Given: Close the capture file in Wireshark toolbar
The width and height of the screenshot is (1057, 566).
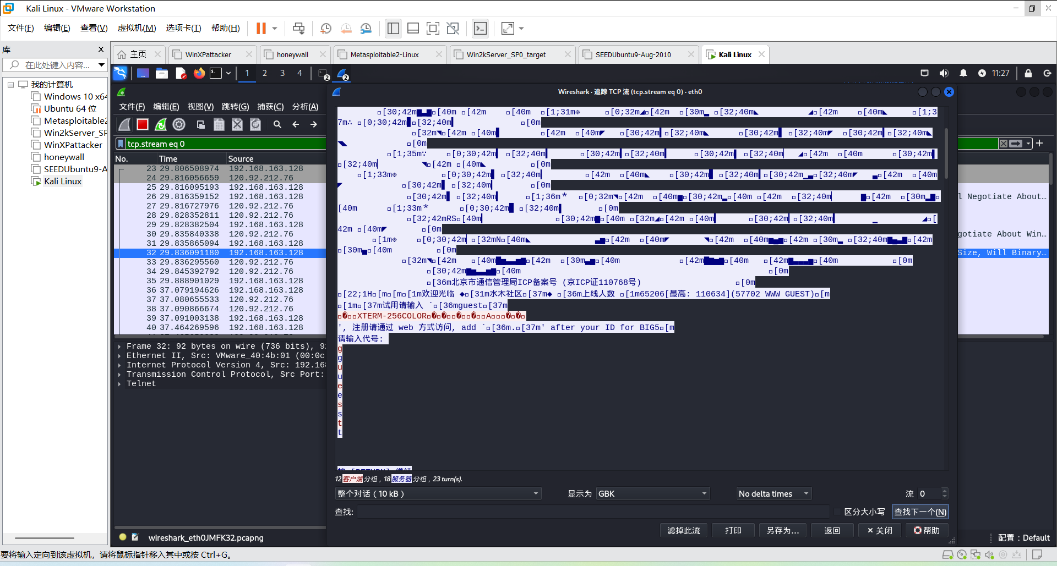Looking at the screenshot, I should click(x=237, y=124).
